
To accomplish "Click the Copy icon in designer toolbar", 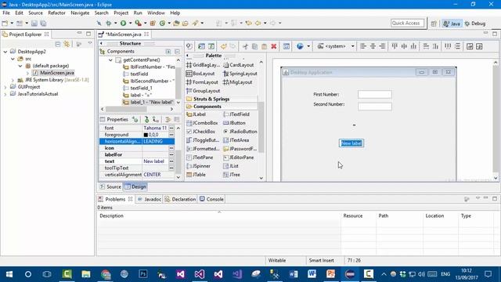I will pyautogui.click(x=254, y=46).
